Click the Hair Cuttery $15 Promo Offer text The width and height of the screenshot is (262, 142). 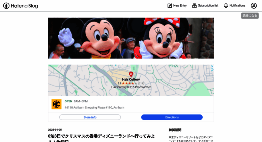131,87
